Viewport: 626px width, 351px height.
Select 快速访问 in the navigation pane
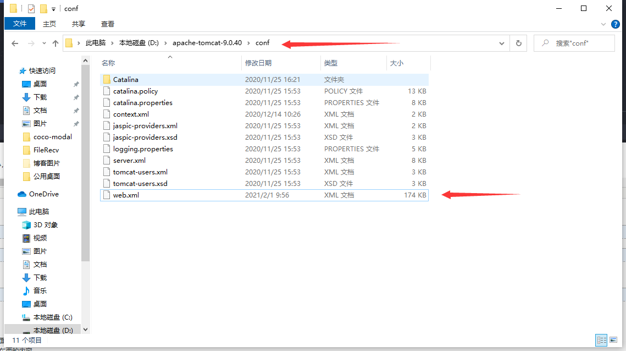pos(37,71)
